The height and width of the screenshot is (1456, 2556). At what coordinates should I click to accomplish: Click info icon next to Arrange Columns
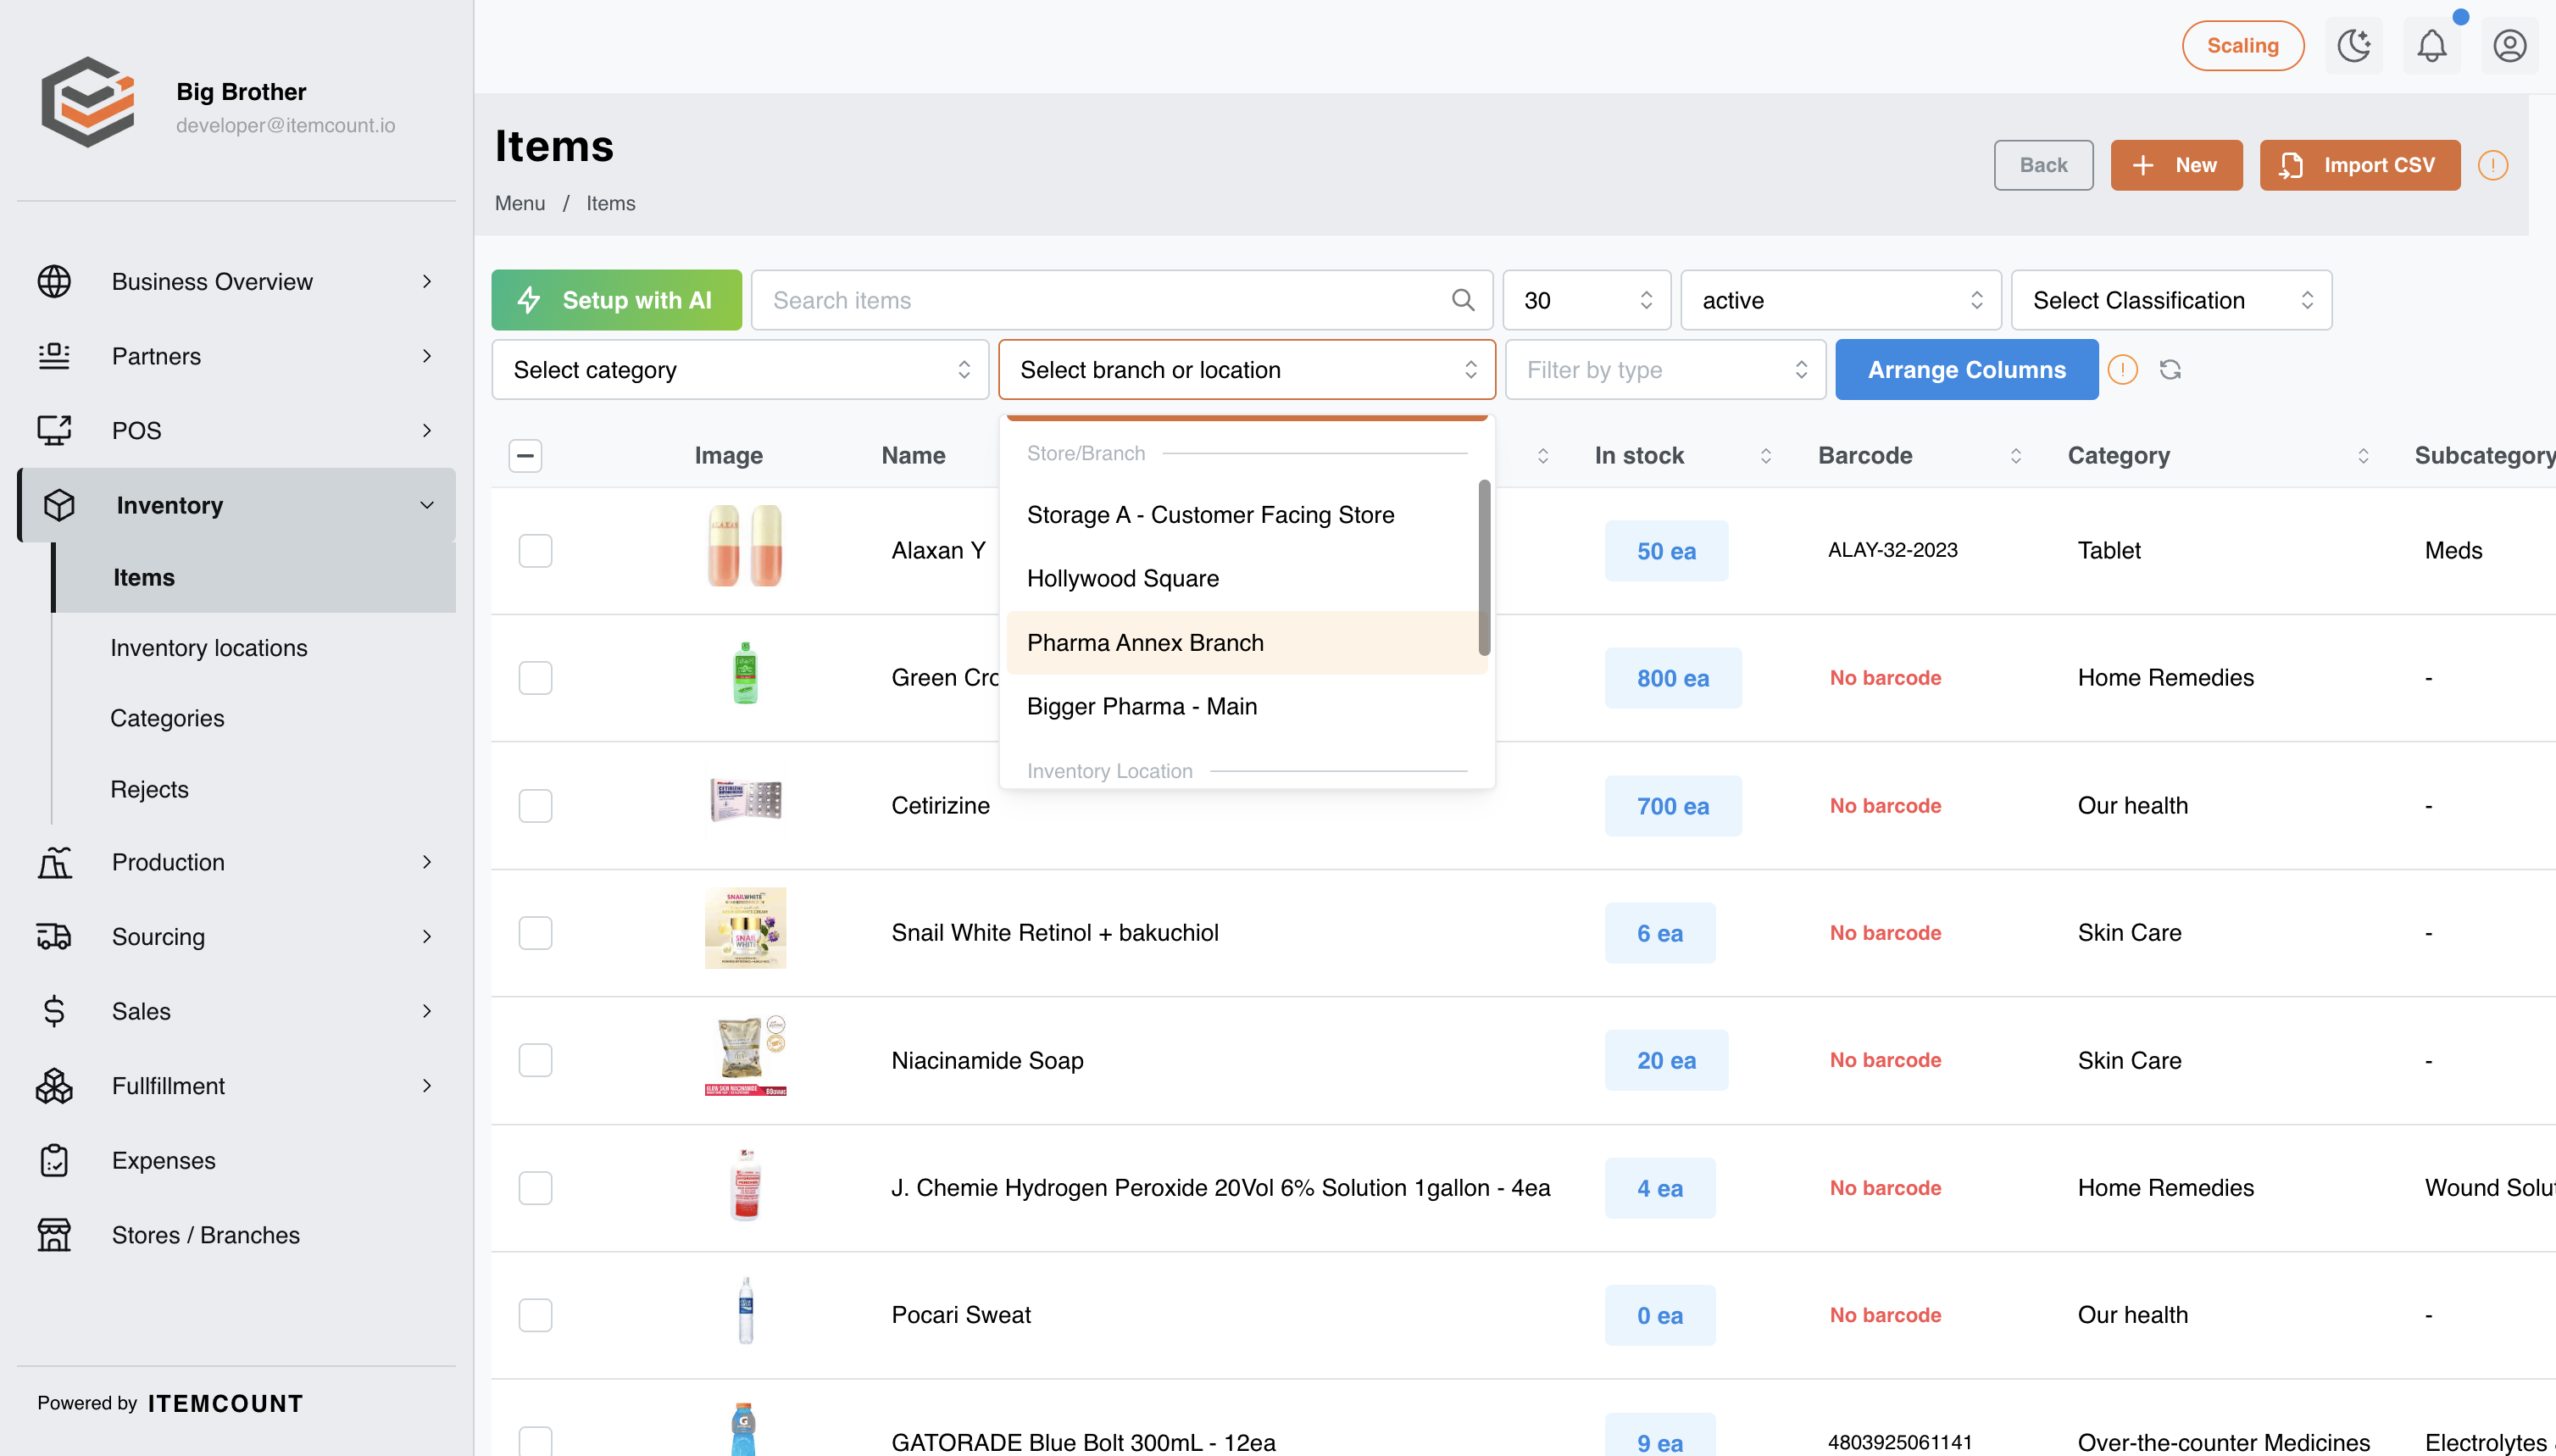(2123, 370)
